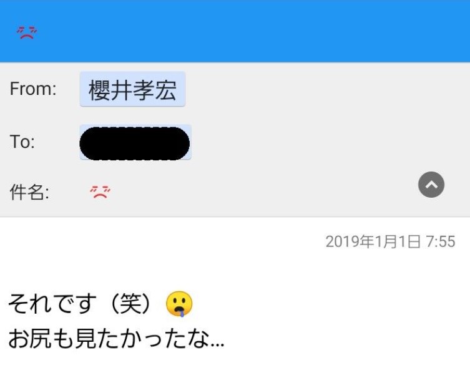Click the To: label
Viewport: 470px width, 378px height.
[22, 142]
